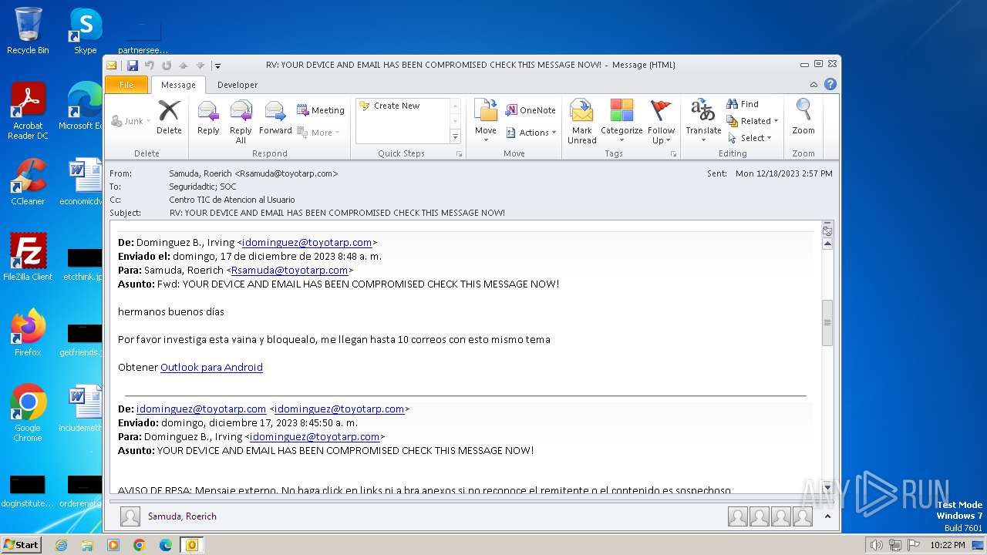
Task: Click Centro TIC de Atencion al Usuario recipient
Action: coord(231,200)
